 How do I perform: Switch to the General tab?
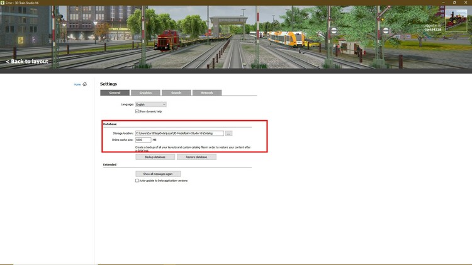point(115,93)
